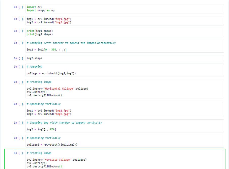The width and height of the screenshot is (229, 169).
Task: Click the prompt beside img2.shape cell
Action: (19, 58)
